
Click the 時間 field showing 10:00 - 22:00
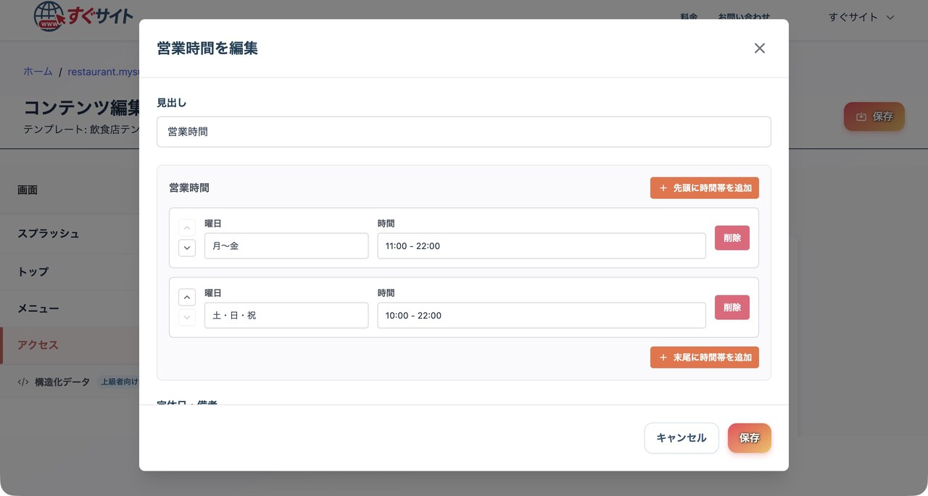pyautogui.click(x=541, y=315)
